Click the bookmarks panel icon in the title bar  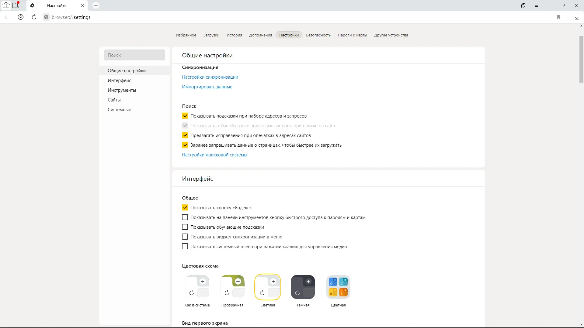(x=523, y=5)
